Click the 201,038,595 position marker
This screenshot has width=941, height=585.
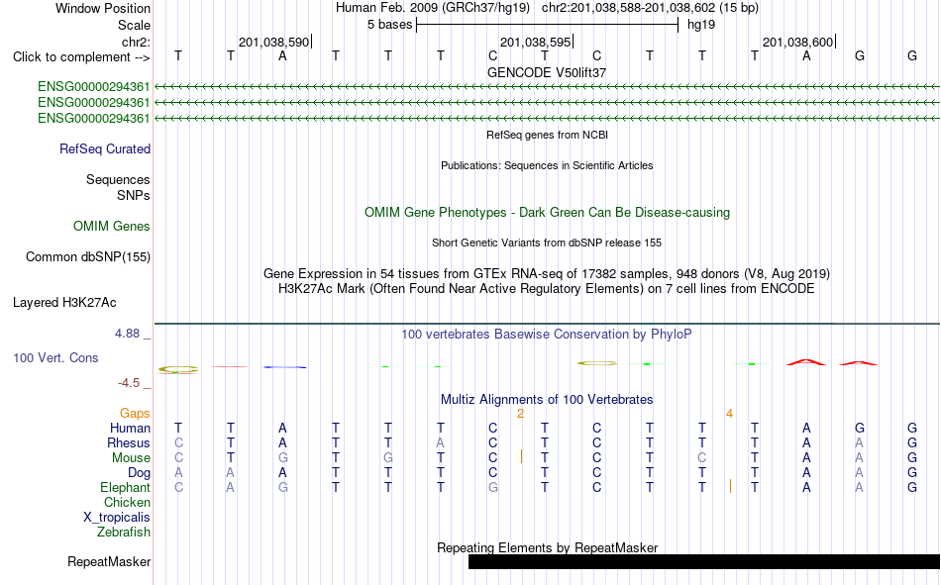pyautogui.click(x=535, y=42)
